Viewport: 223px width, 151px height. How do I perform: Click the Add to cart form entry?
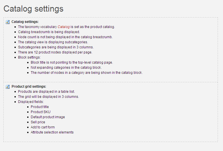[x=43, y=127]
